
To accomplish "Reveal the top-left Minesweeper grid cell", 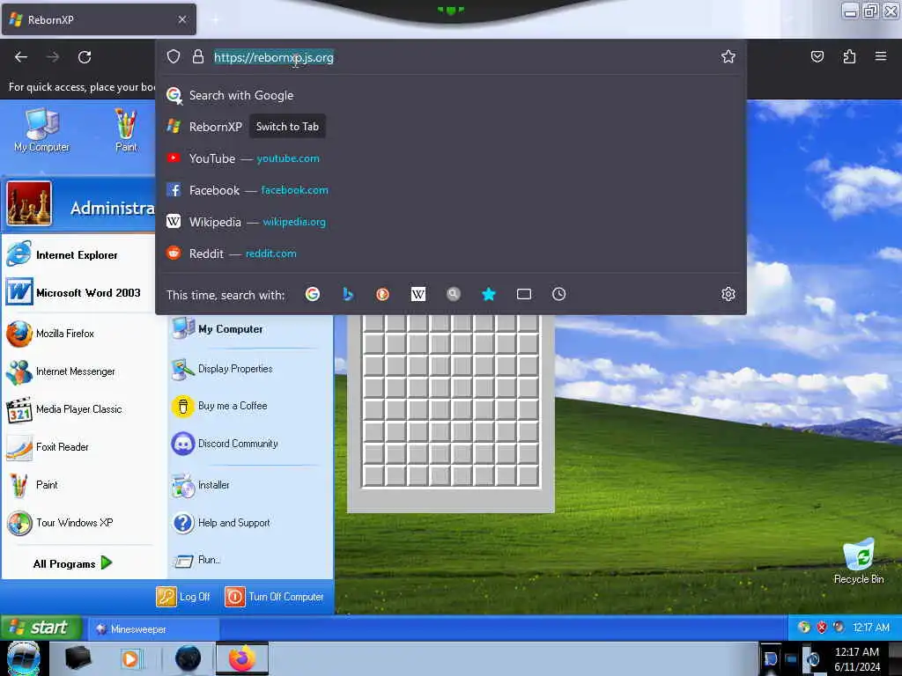I will point(373,323).
